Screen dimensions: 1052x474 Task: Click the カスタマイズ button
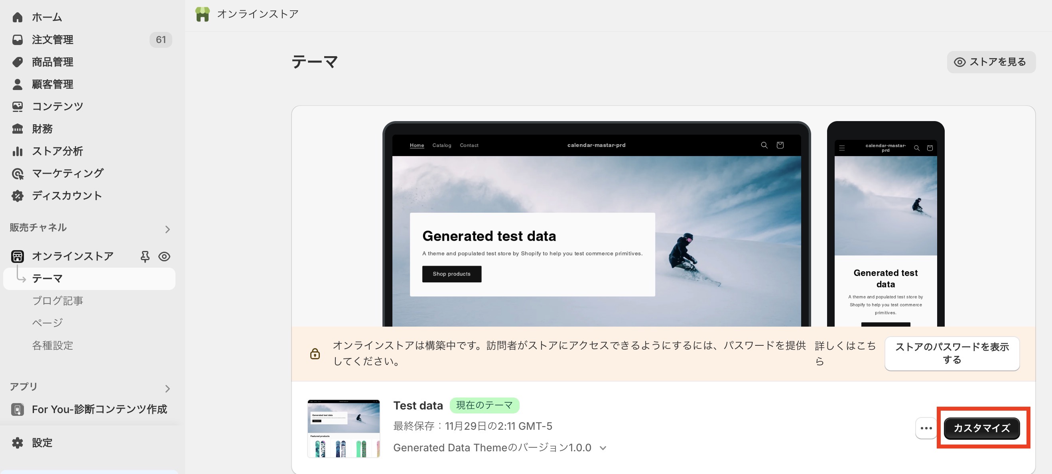coord(982,428)
